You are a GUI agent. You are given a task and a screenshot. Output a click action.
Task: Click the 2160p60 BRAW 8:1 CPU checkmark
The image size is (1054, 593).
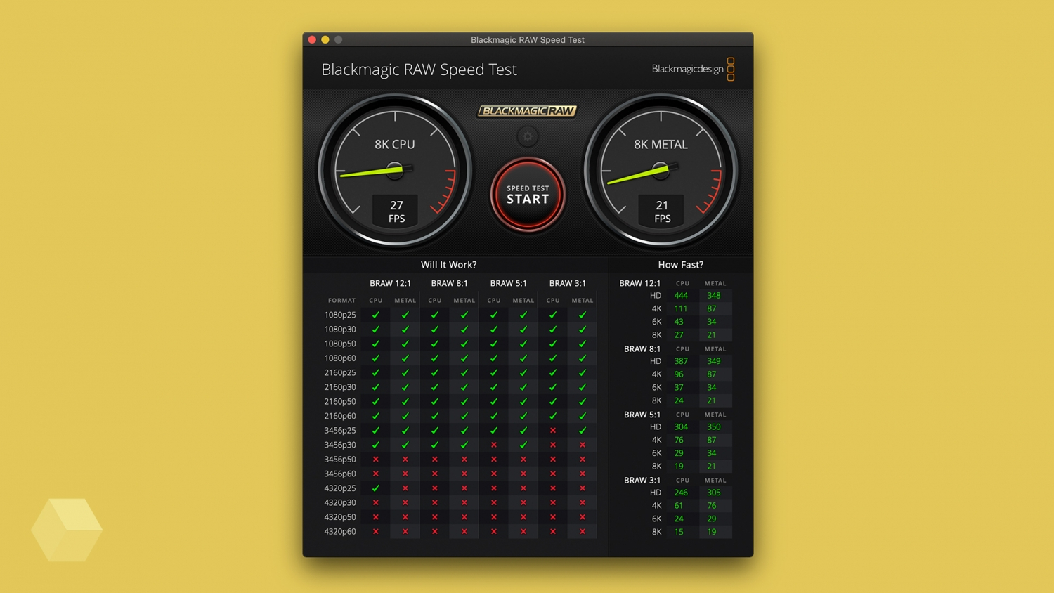435,416
